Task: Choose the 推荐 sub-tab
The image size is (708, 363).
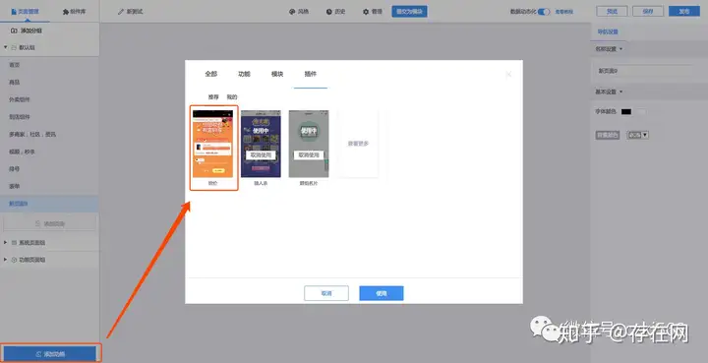Action: pyautogui.click(x=213, y=97)
